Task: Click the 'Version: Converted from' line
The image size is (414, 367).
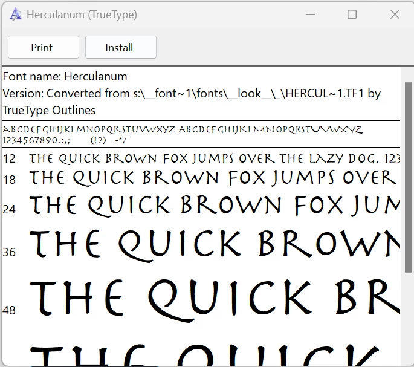Action: (x=192, y=94)
